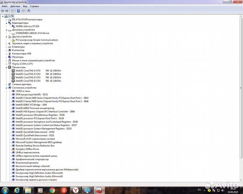Expand Звуковые, видео и игровые устройства
The image size is (243, 194).
6,43
